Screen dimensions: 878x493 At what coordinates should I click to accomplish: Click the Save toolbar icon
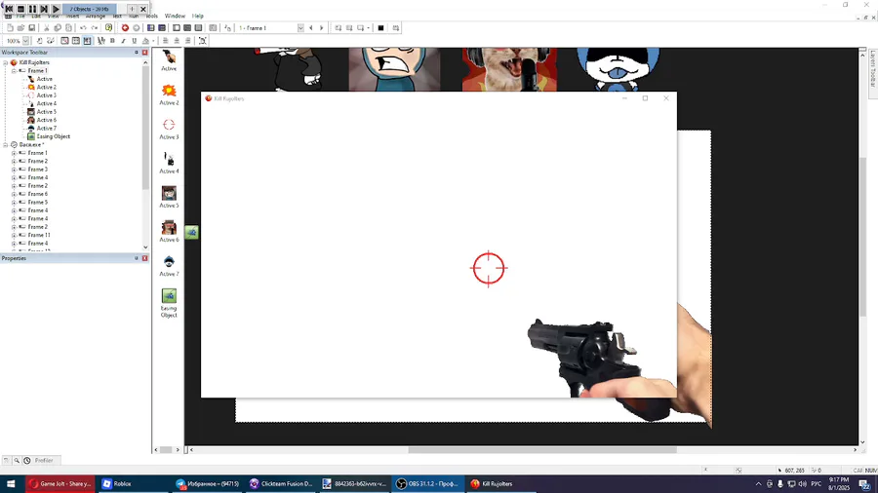32,28
